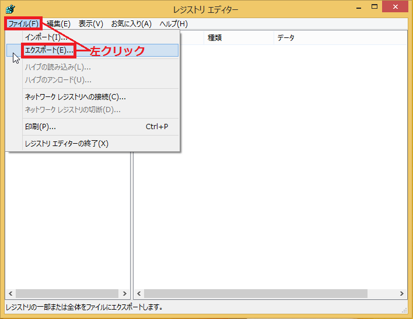Click the データ column header
Viewport: 413px width, 319px height.
(x=341, y=38)
